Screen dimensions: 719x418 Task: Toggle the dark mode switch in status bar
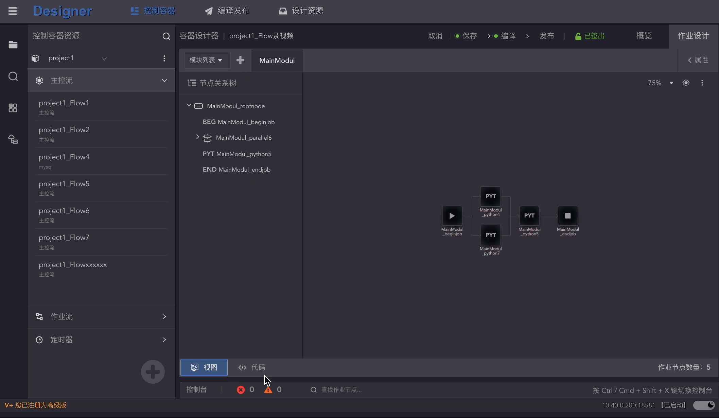point(704,405)
